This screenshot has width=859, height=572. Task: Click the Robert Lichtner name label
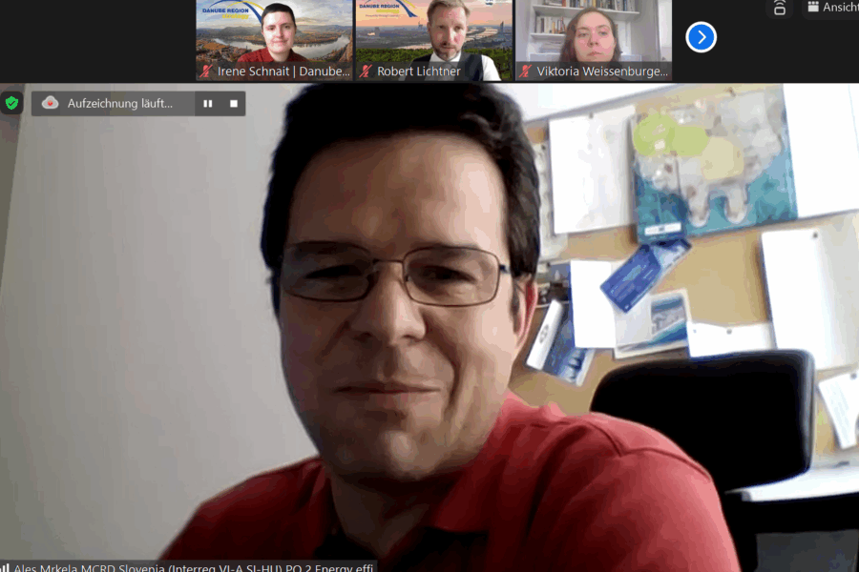(419, 71)
